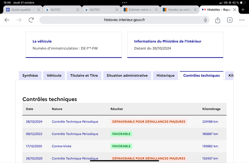Click the 185687 km mileage value
This screenshot has width=249, height=163.
click(210, 134)
